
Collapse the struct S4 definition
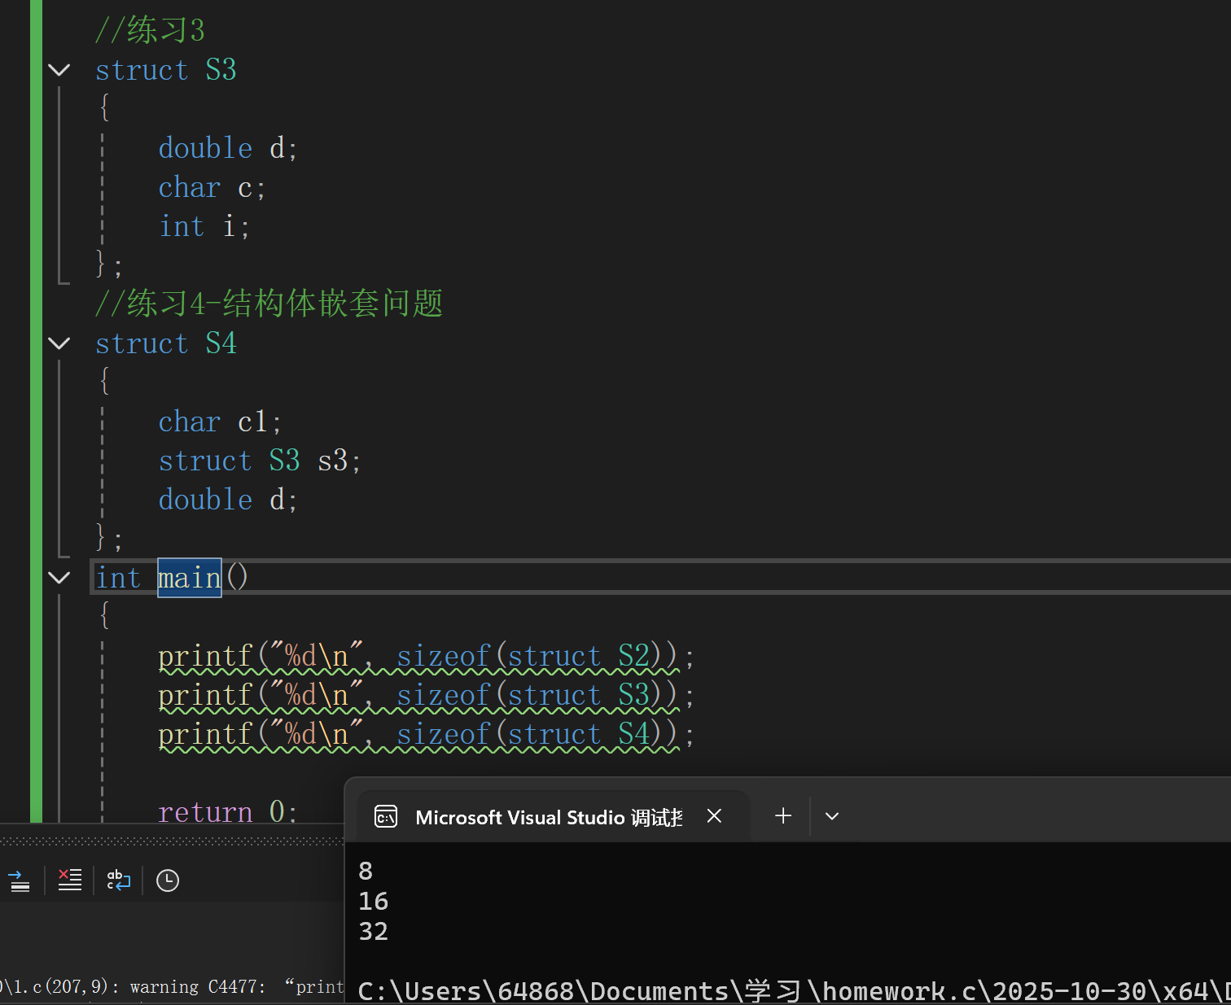[59, 343]
